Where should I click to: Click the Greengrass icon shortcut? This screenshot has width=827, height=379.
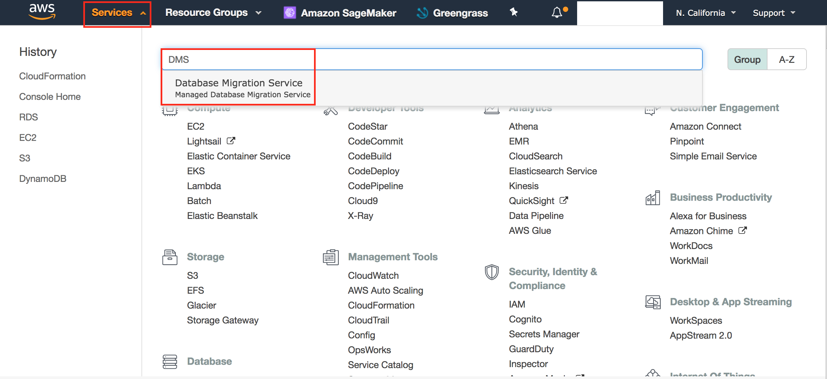tap(422, 13)
